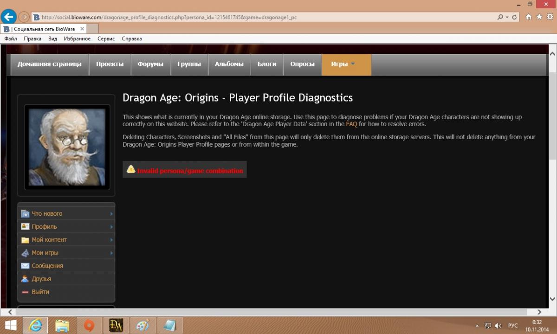Open the 'Мой контент' sidebar link
Image resolution: width=557 pixels, height=334 pixels.
[x=49, y=240]
